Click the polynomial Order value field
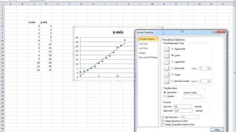The image size is (236, 132). 204,69
